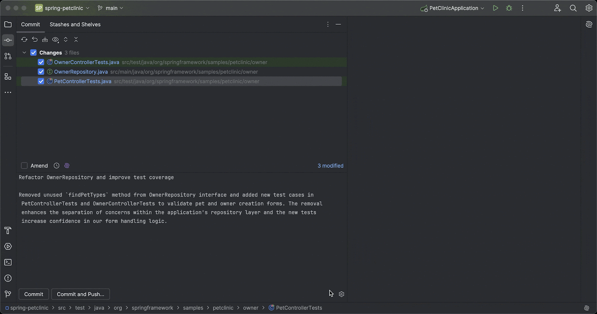Open commit options gear icon
The image size is (597, 314).
coord(341,294)
